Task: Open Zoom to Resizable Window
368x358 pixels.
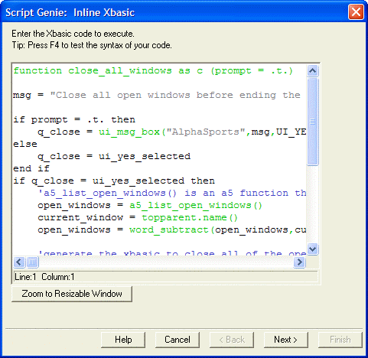Action: (x=72, y=294)
